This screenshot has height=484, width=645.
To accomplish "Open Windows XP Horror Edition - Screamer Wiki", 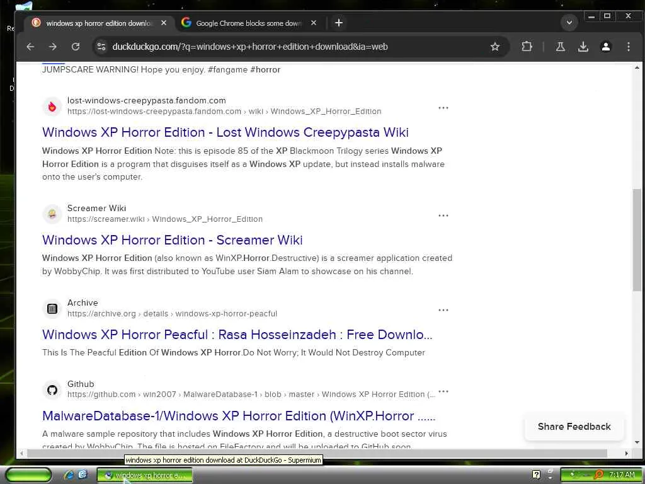I will click(173, 240).
